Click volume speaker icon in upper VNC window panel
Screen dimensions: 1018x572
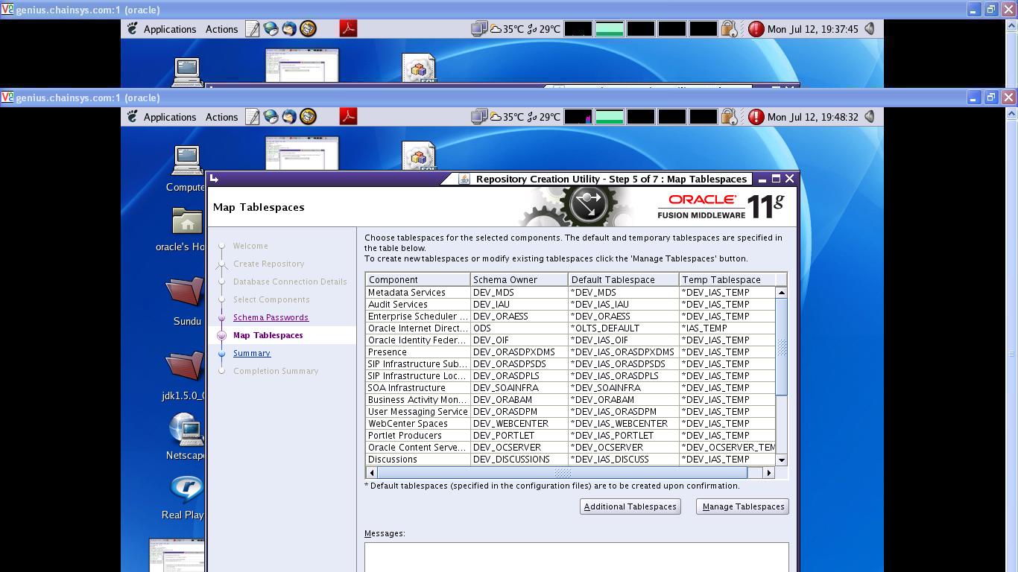coord(870,29)
